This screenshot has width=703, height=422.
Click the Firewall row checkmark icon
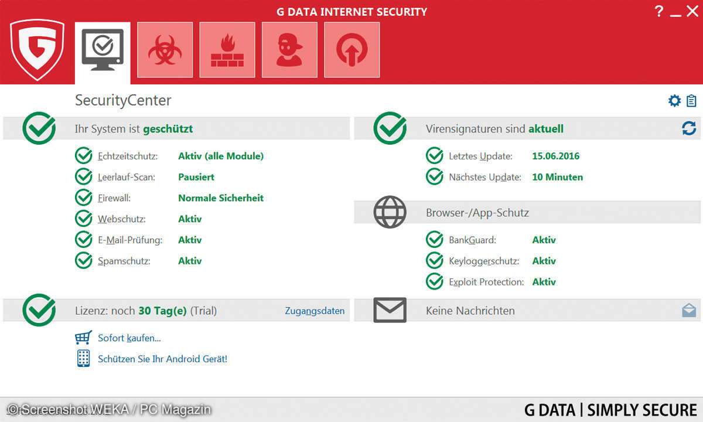84,198
